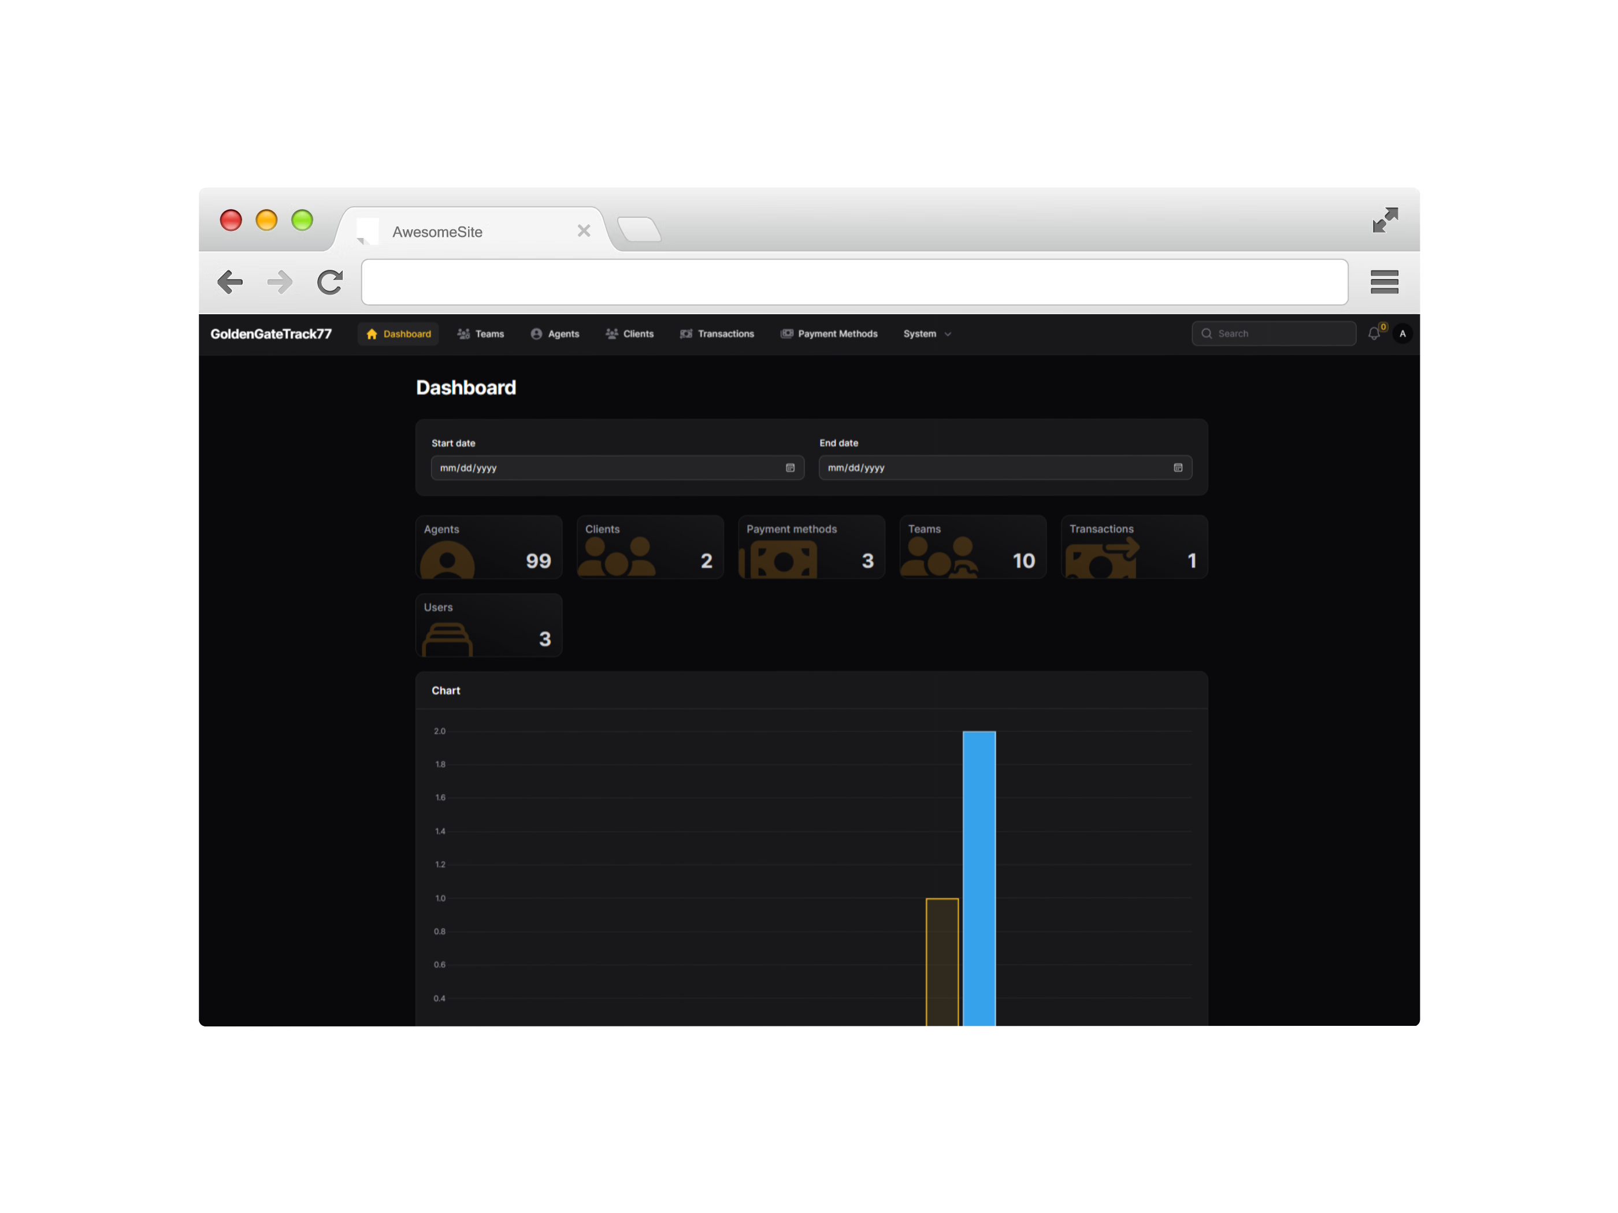Click the GoldenGateTrack77 brand link
The image size is (1618, 1213).
point(272,333)
